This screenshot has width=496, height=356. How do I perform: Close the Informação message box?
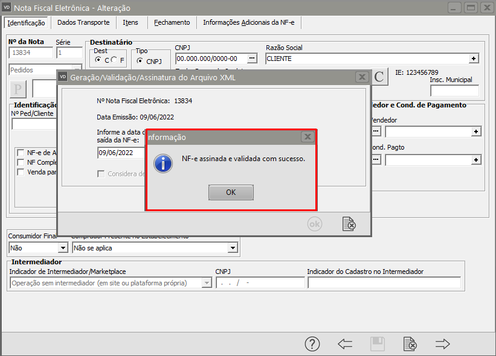click(x=308, y=137)
